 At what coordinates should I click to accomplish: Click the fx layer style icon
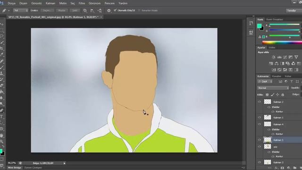(277, 168)
